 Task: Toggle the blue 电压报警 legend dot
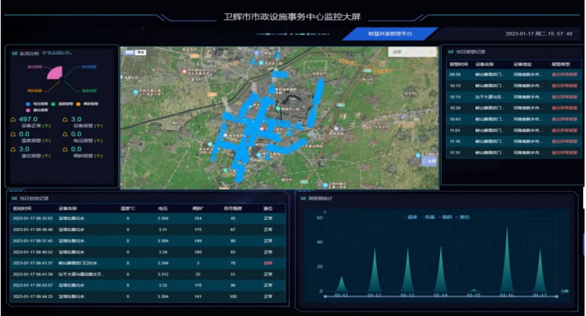[x=28, y=104]
